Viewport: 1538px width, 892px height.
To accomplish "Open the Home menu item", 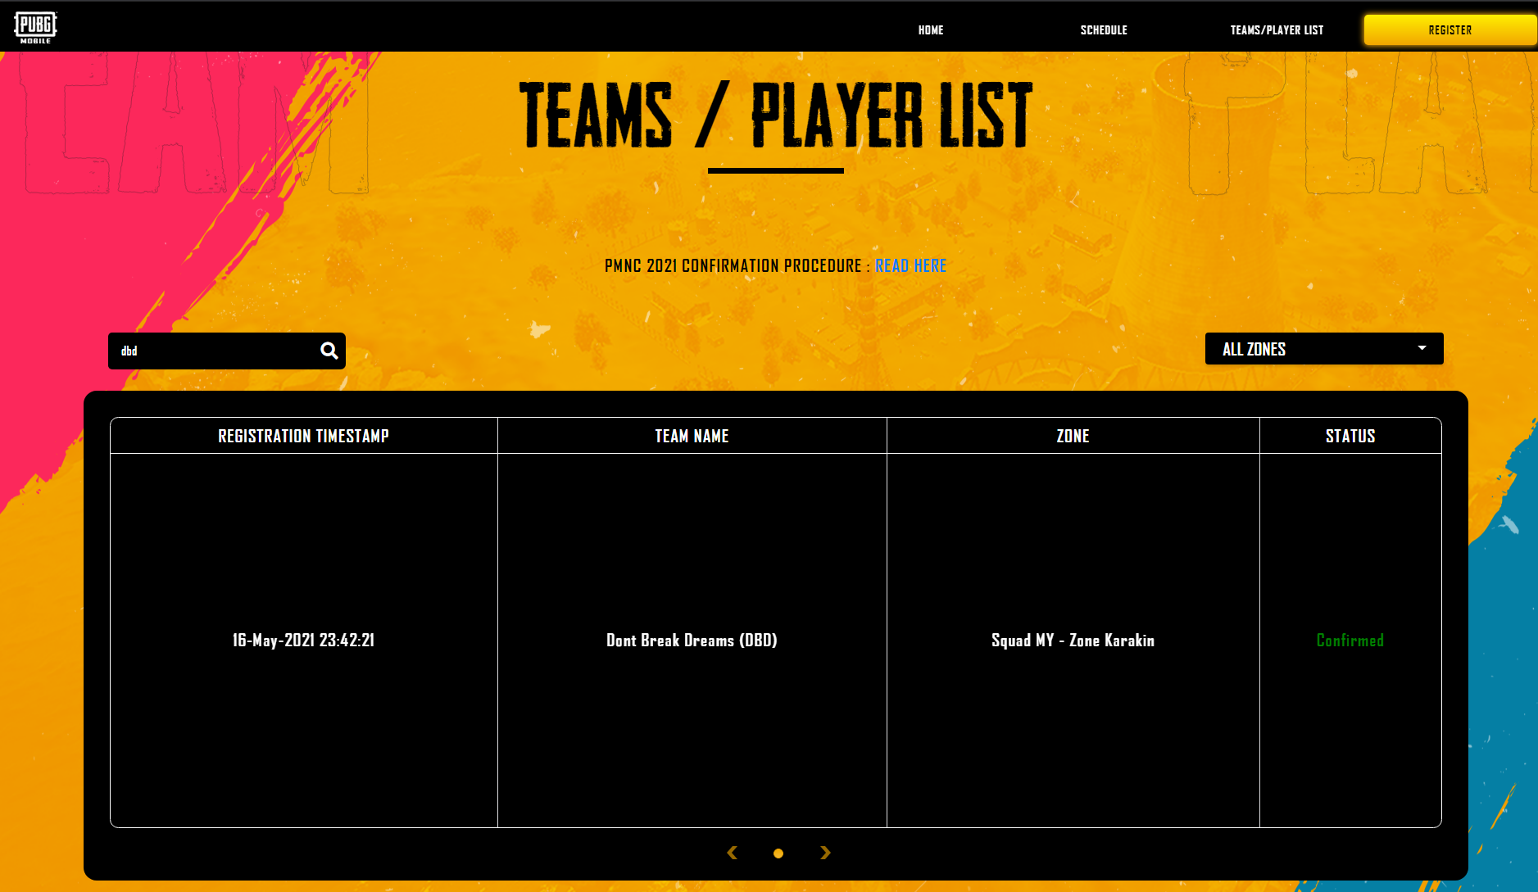I will 931,30.
